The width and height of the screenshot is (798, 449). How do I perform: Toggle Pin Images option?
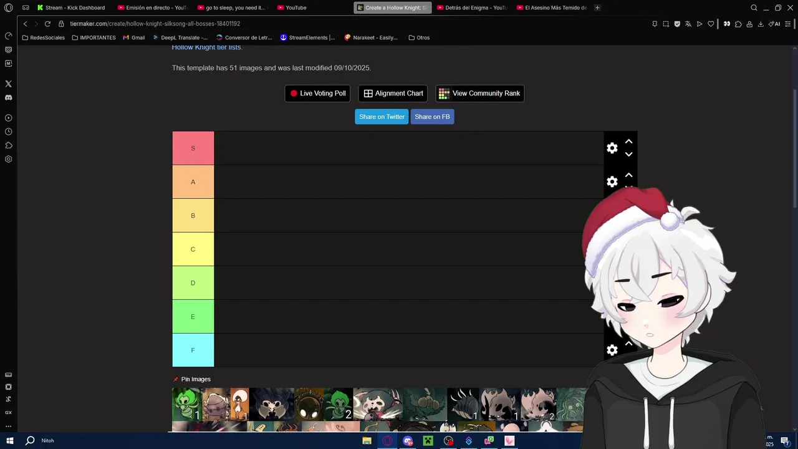(x=192, y=379)
